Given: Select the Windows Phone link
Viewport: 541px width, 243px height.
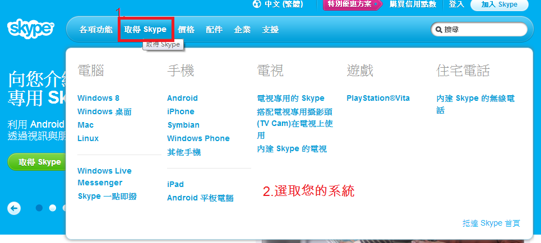Looking at the screenshot, I should [x=198, y=138].
